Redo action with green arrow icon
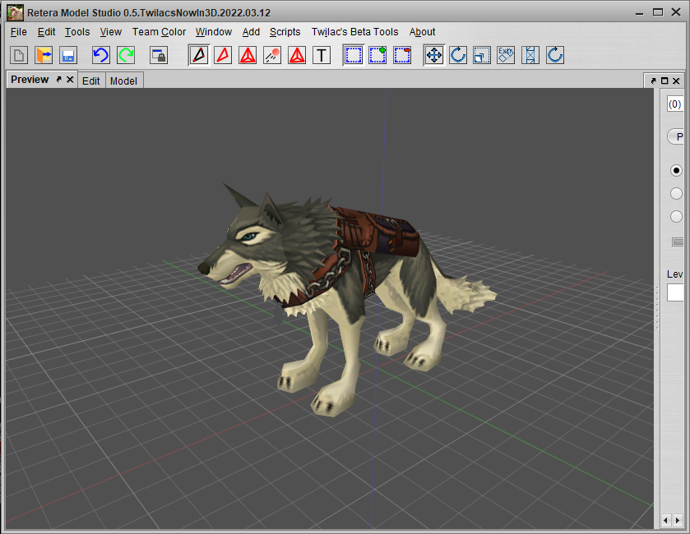Screen dimensions: 690x534 tap(126, 55)
